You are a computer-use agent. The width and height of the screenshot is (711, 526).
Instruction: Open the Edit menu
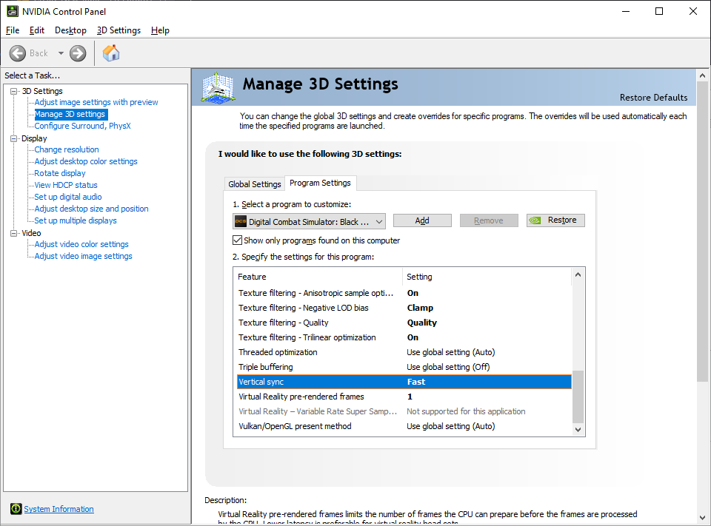click(x=37, y=30)
